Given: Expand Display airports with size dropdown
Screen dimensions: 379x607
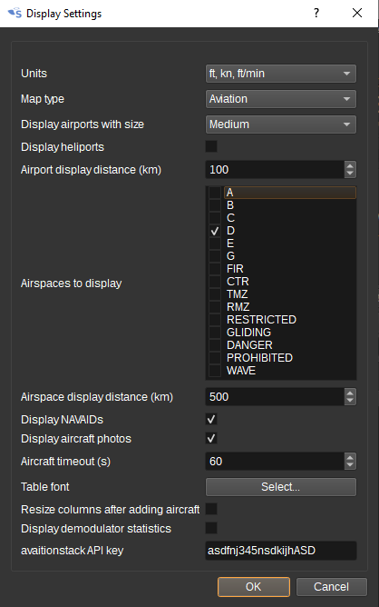Looking at the screenshot, I should coord(281,124).
